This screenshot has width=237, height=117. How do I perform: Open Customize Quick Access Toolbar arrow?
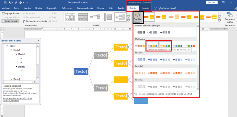[27, 2]
